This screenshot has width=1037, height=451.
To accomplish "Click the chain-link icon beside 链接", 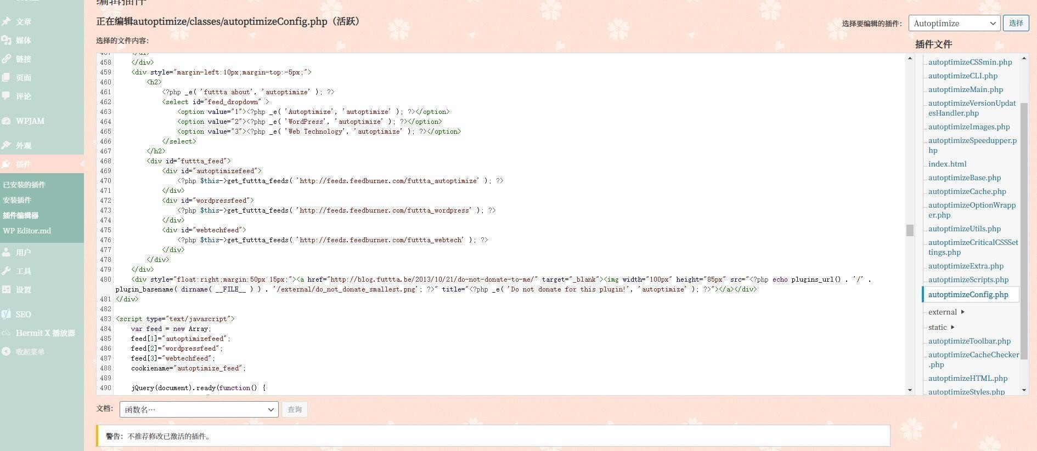I will (x=6, y=59).
